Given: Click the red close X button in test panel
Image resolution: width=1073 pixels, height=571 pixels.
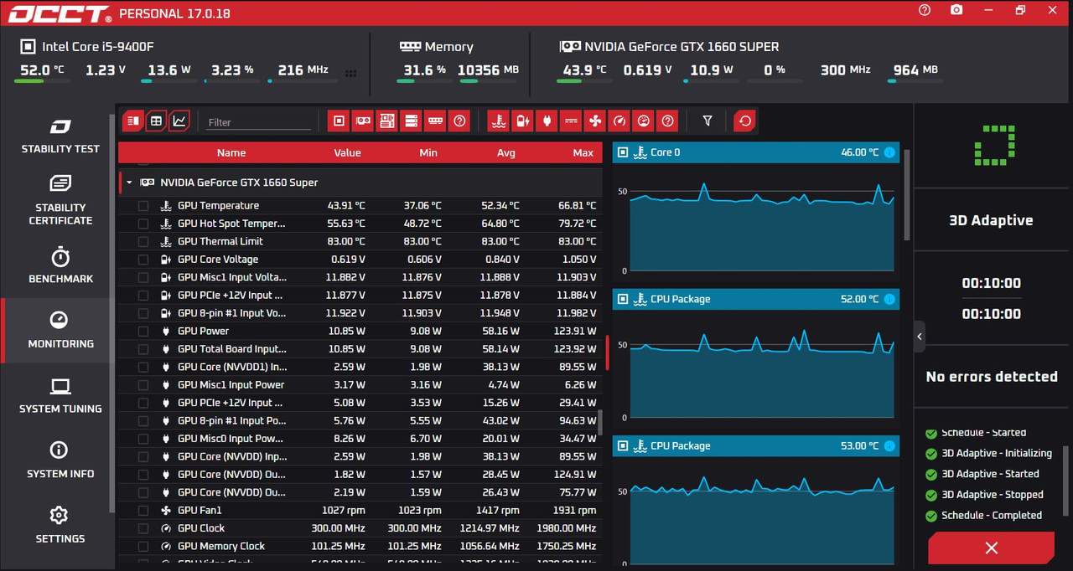Looking at the screenshot, I should click(x=991, y=548).
